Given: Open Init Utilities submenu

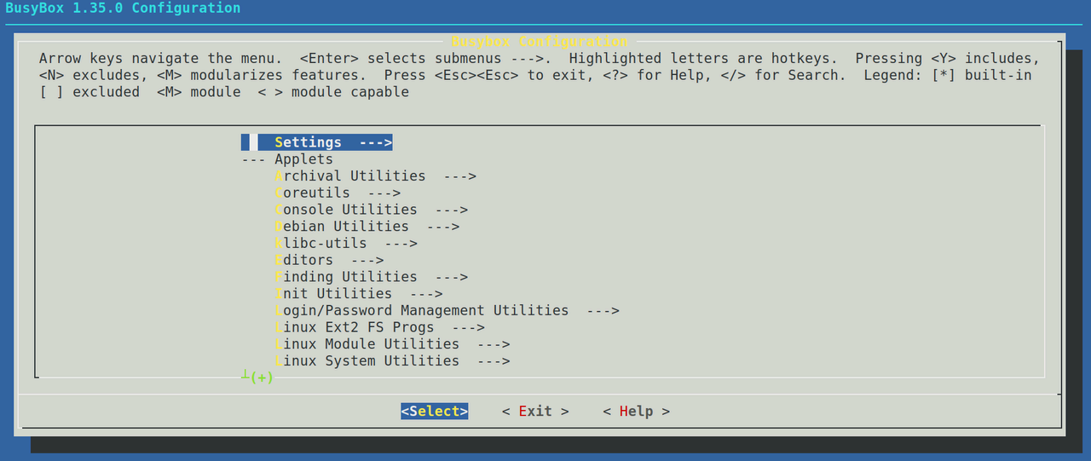Looking at the screenshot, I should click(358, 294).
